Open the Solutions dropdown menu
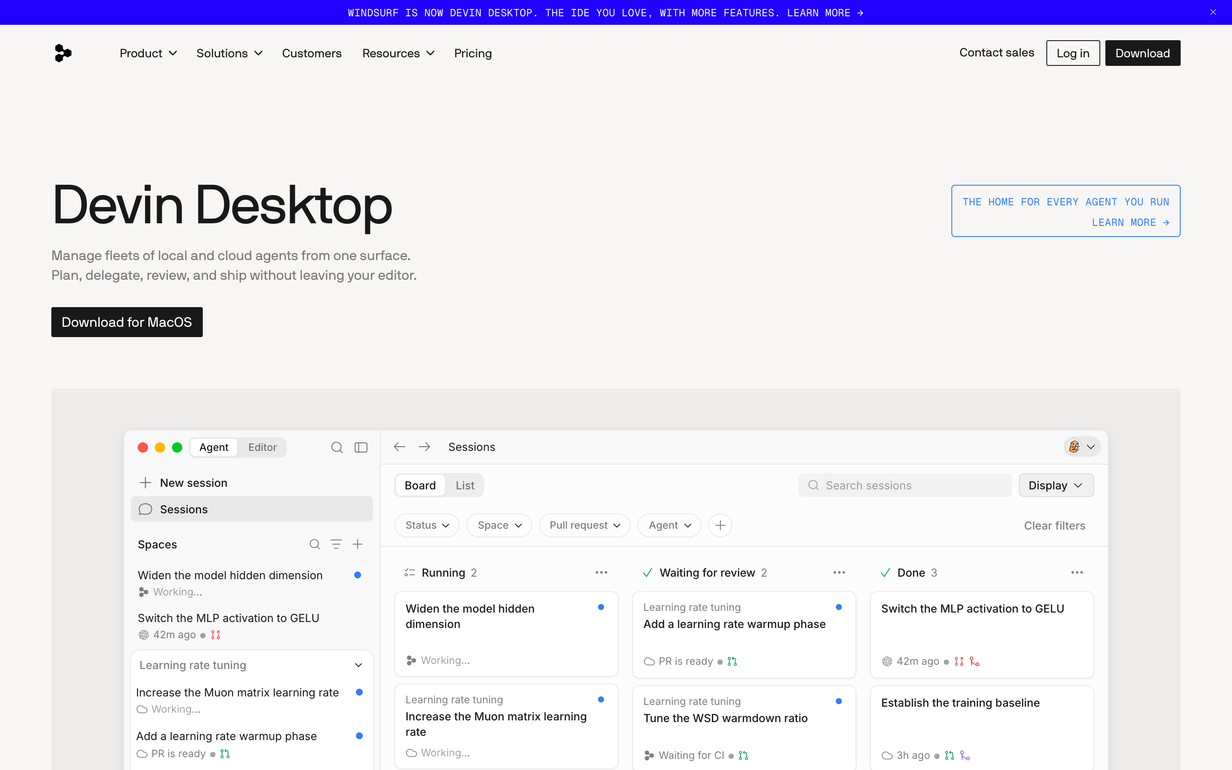This screenshot has height=770, width=1232. [230, 53]
